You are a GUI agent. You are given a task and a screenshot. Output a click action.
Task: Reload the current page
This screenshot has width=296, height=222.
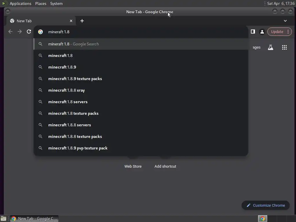(29, 32)
